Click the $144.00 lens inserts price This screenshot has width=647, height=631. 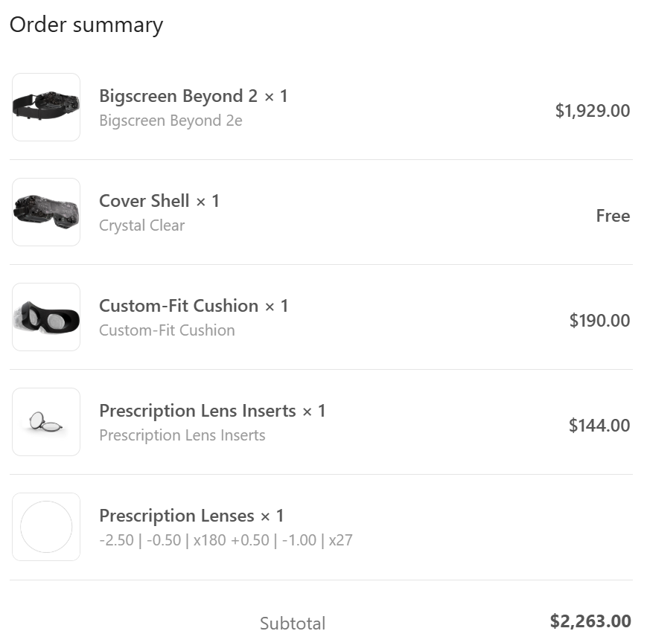click(599, 426)
